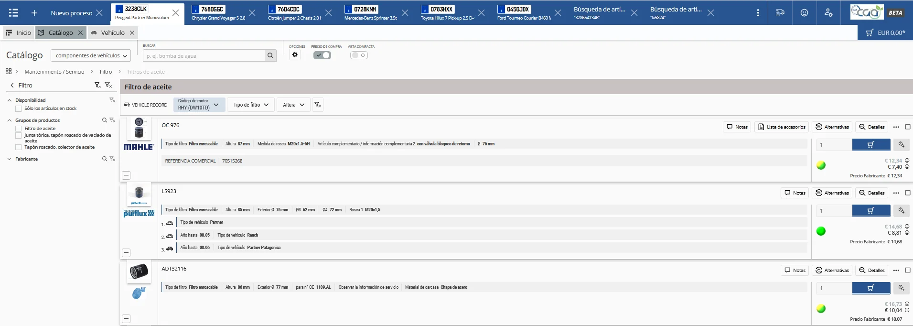Viewport: 913px width, 326px height.
Task: Open the main menu list icon
Action: 13,13
